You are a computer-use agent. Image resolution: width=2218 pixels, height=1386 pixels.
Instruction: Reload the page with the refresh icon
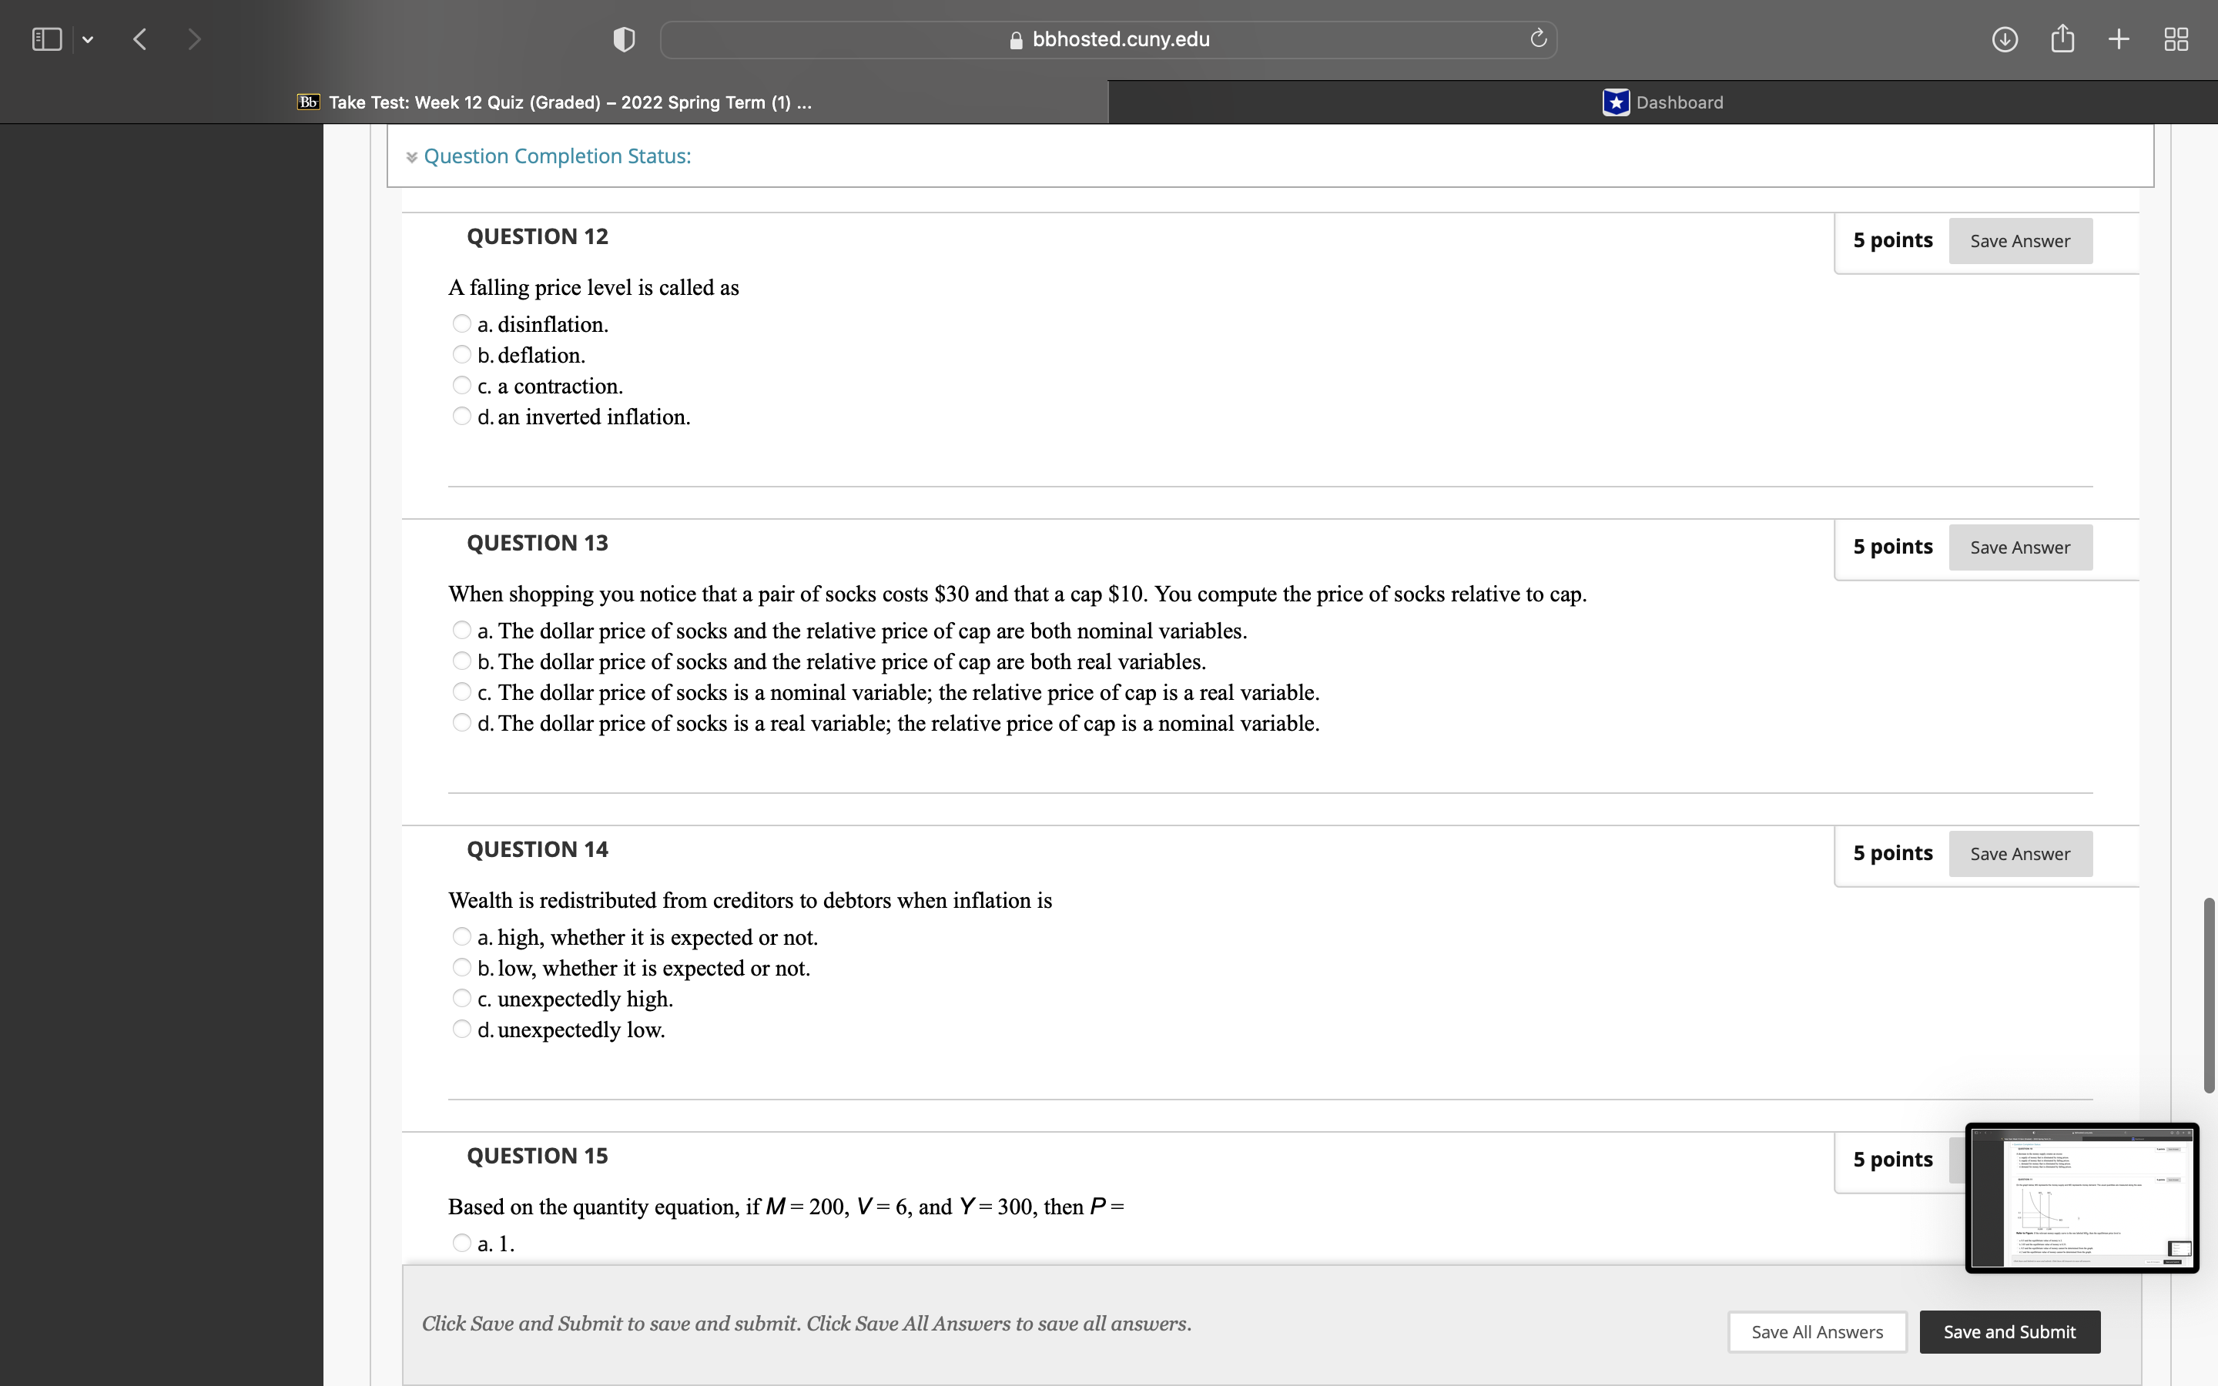pyautogui.click(x=1538, y=38)
